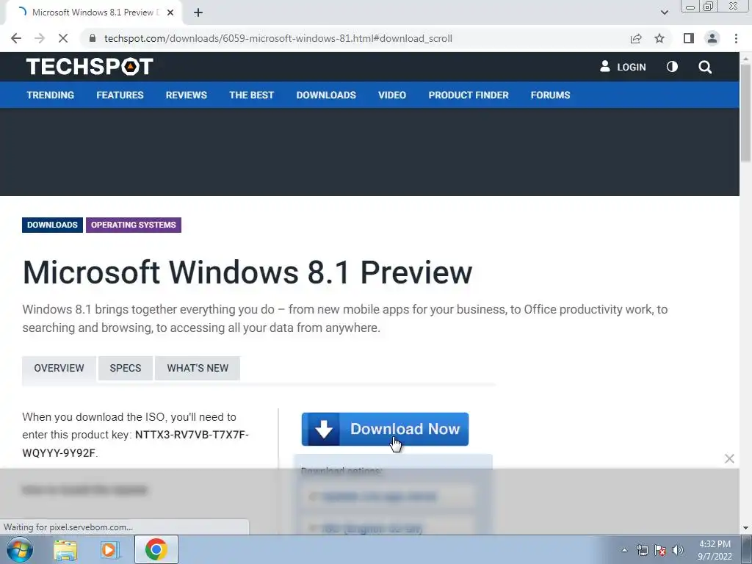The image size is (752, 564).
Task: Click the Action Center flag icon
Action: coord(660,550)
